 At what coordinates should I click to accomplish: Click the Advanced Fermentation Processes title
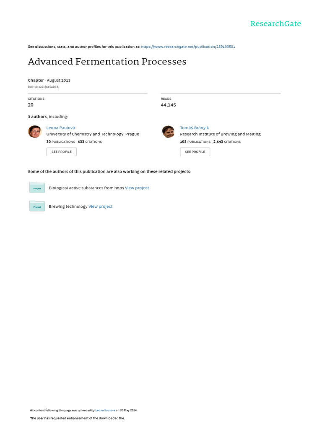(x=107, y=62)
